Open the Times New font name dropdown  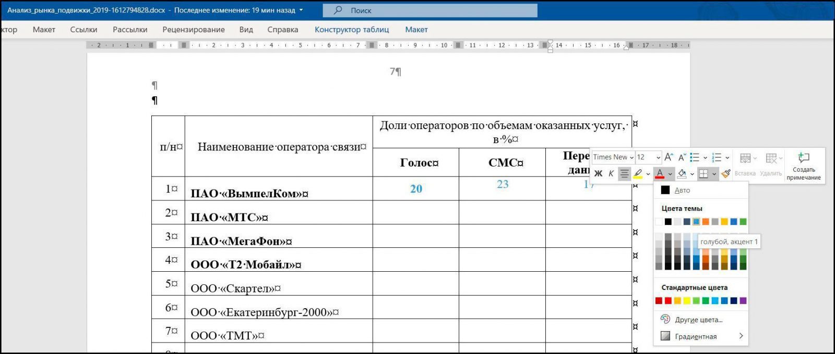coord(631,157)
